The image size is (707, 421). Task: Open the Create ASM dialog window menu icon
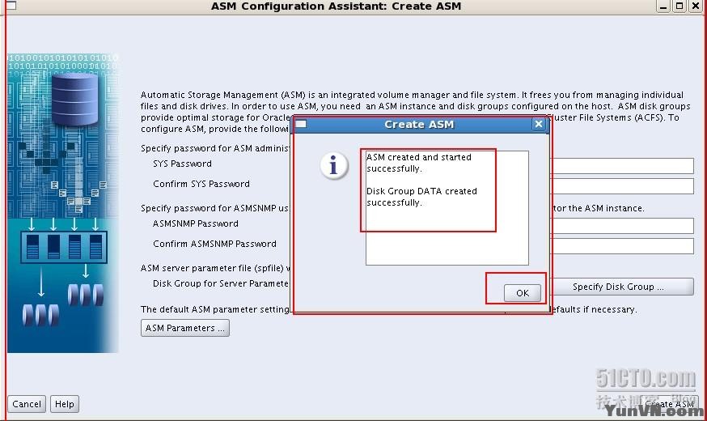tap(301, 124)
